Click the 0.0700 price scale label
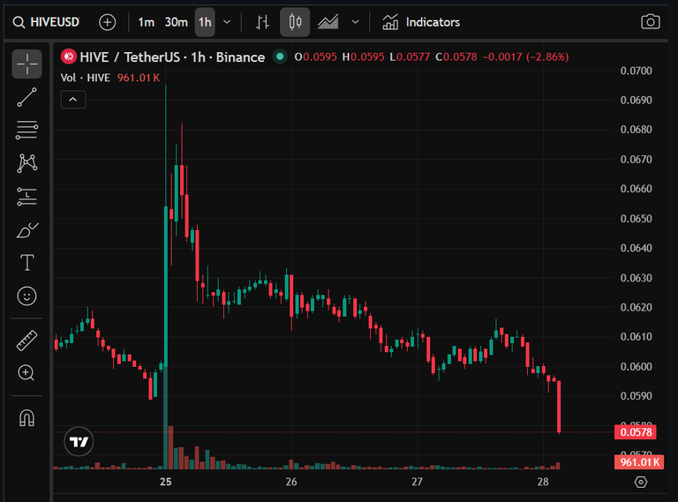Screen dimensions: 678x502 [636, 71]
